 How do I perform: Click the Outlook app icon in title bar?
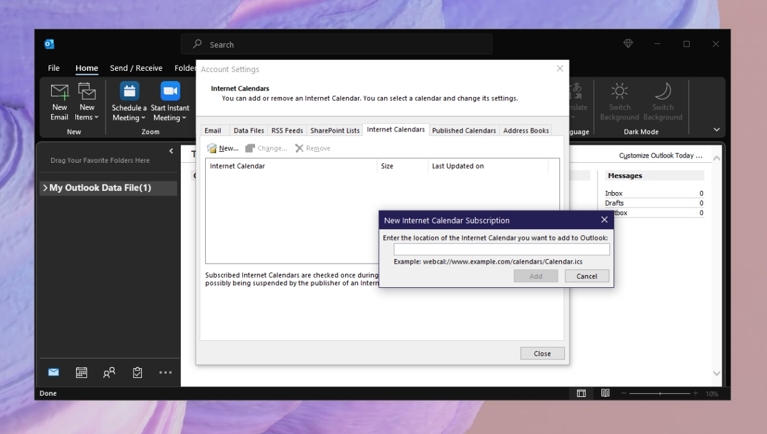[49, 44]
